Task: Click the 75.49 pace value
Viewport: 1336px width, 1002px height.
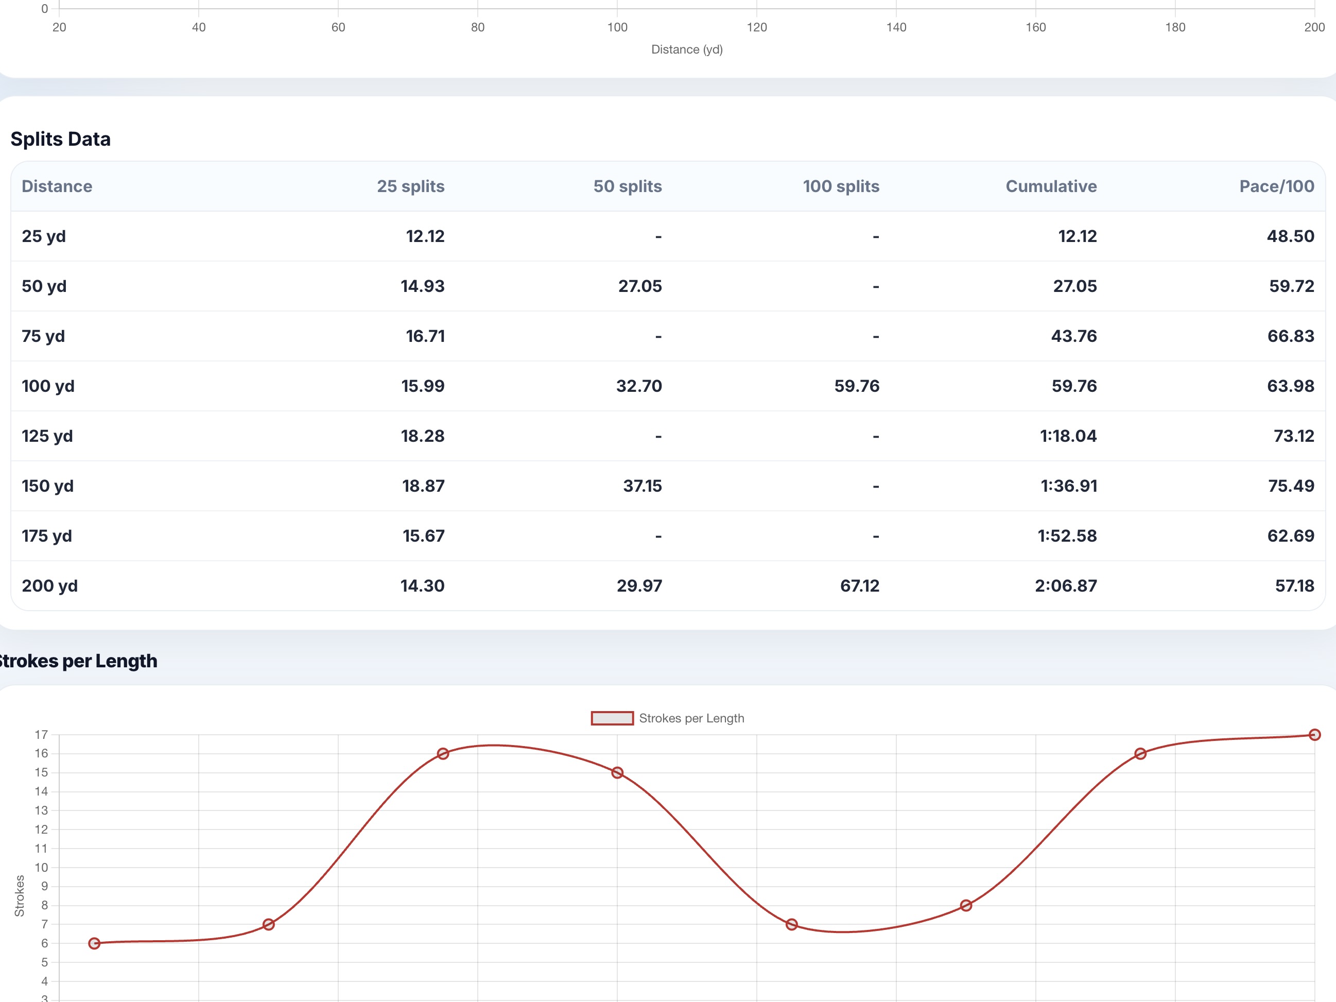Action: [1291, 486]
